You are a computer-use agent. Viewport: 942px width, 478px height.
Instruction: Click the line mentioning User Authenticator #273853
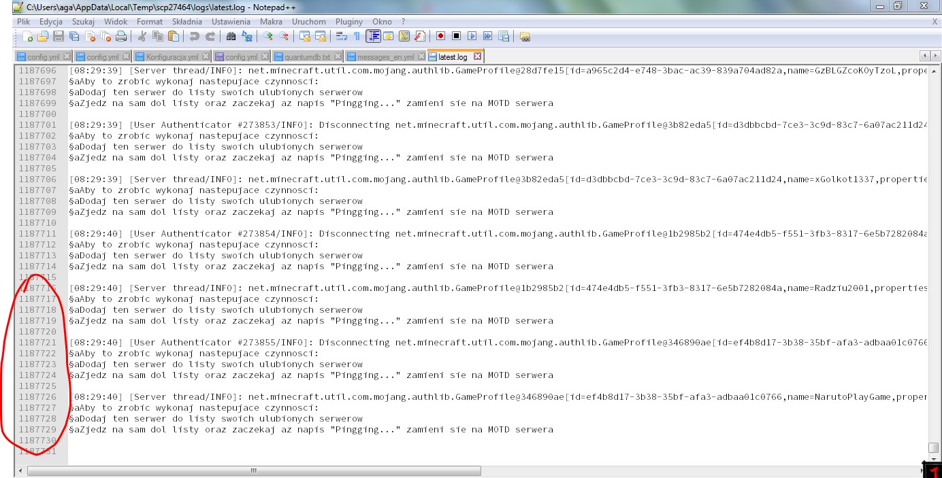499,125
